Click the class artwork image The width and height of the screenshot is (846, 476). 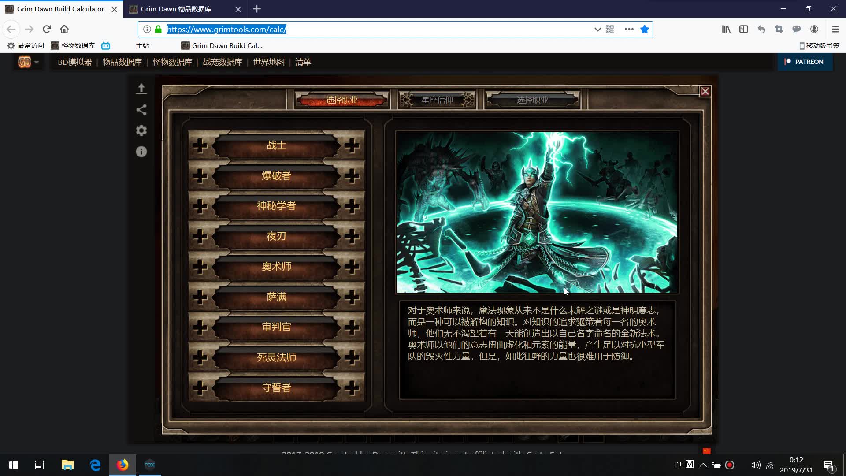[x=537, y=212]
